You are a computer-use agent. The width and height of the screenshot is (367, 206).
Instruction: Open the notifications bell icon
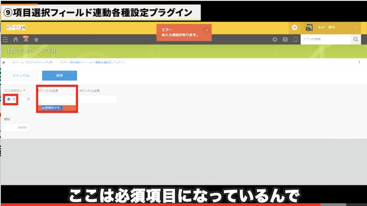coord(26,40)
